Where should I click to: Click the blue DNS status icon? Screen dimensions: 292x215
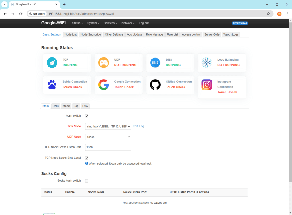tap(155, 63)
